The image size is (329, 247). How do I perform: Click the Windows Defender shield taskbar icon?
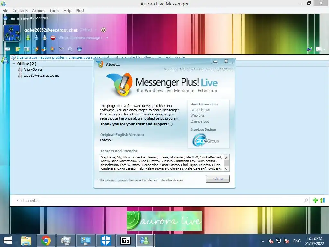(x=105, y=241)
